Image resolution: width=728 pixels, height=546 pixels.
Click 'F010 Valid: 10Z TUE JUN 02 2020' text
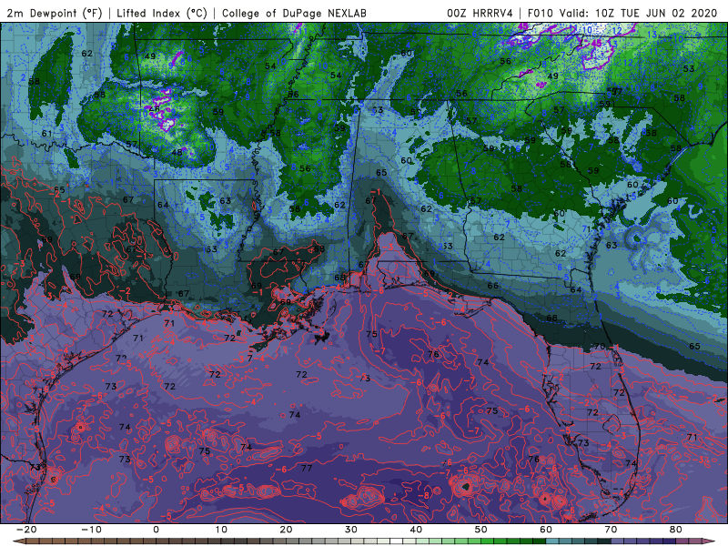coord(622,13)
